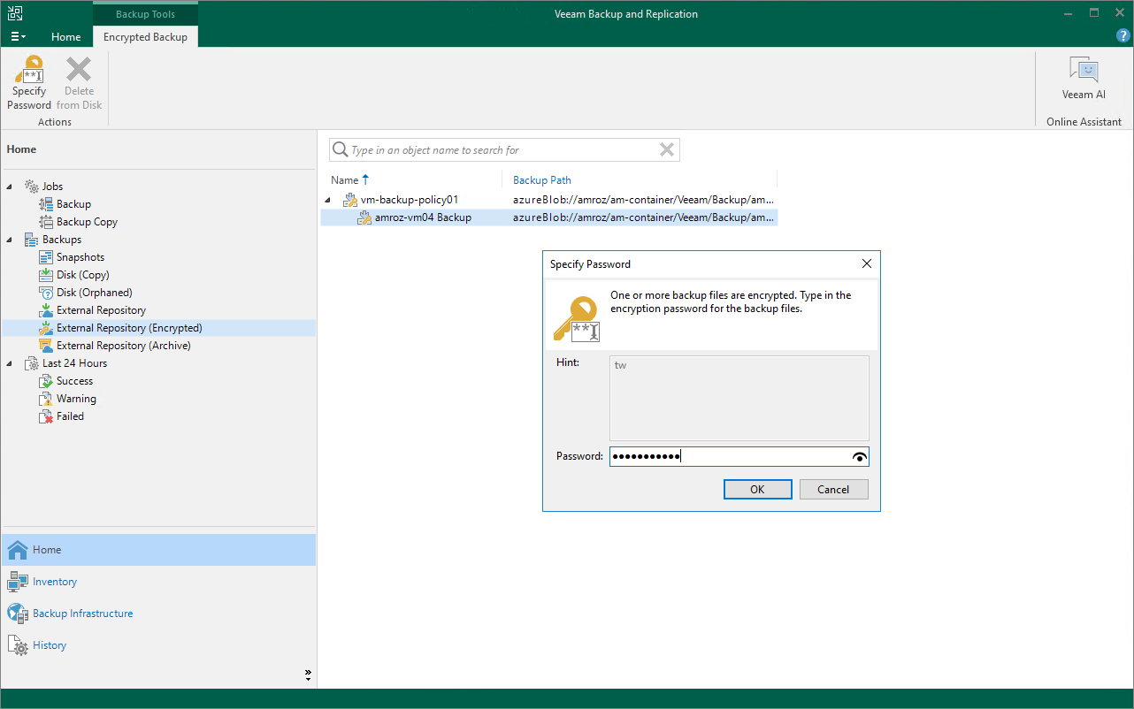
Task: Click the help question mark icon
Action: (1123, 36)
